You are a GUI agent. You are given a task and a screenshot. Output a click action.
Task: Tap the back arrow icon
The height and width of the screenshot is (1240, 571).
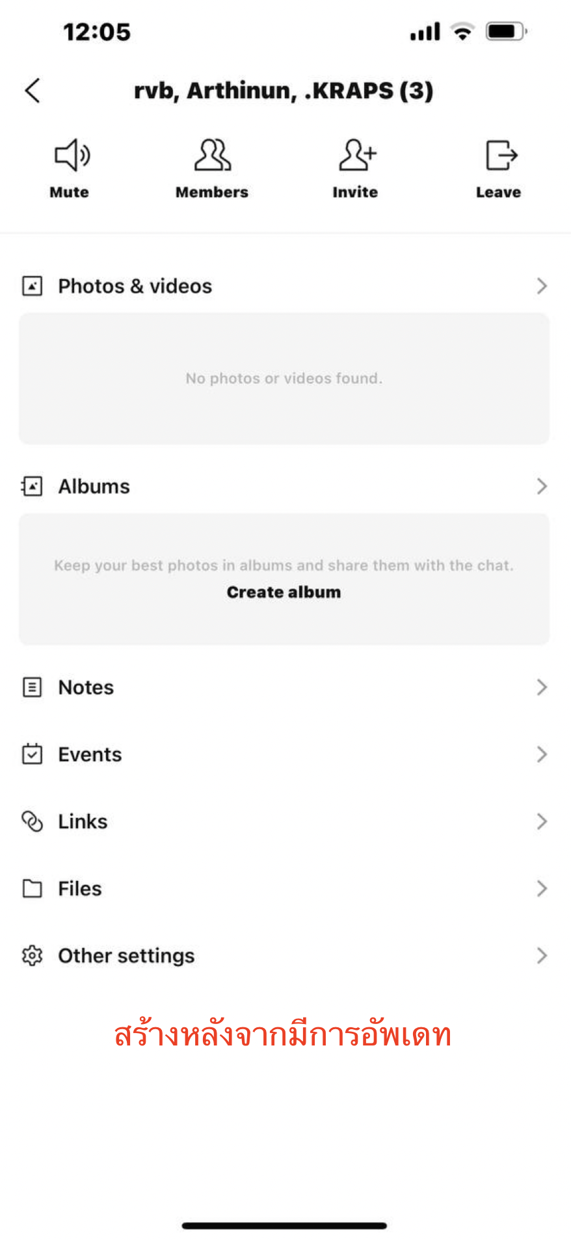33,90
